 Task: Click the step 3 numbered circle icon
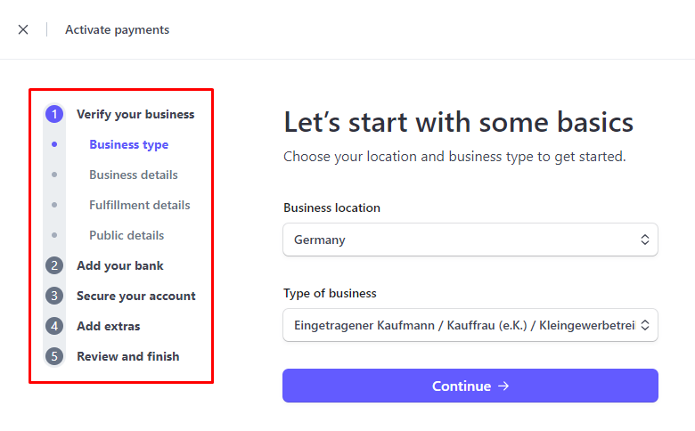pos(54,296)
